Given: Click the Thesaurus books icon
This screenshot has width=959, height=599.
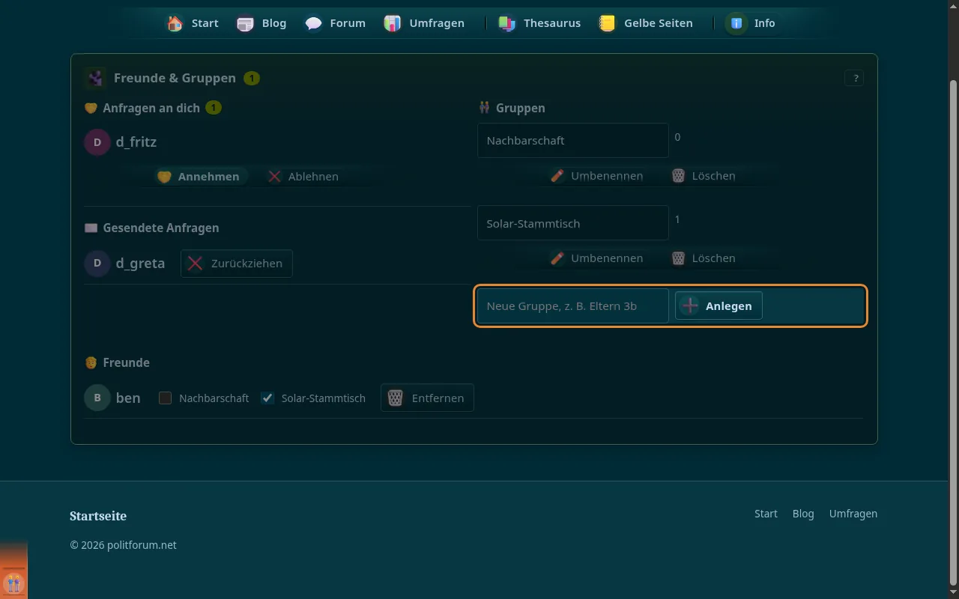Looking at the screenshot, I should click(507, 23).
